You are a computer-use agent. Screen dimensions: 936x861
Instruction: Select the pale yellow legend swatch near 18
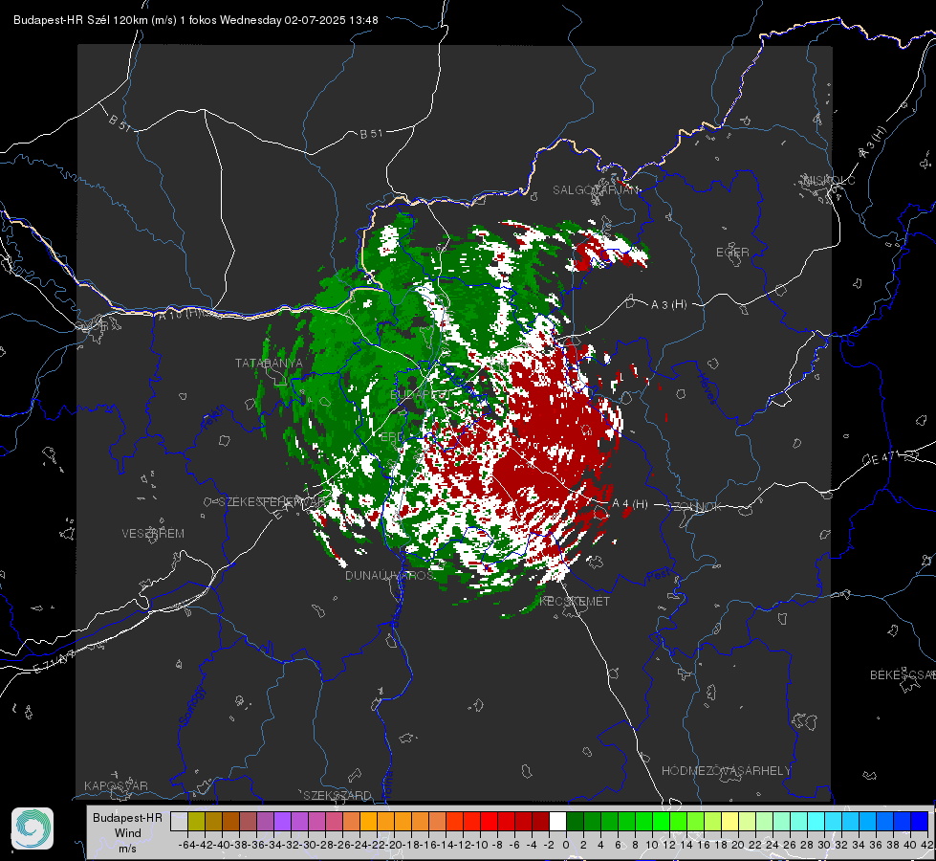(x=730, y=821)
